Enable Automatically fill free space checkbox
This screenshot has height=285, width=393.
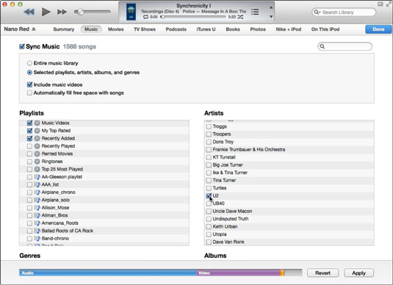tap(29, 93)
